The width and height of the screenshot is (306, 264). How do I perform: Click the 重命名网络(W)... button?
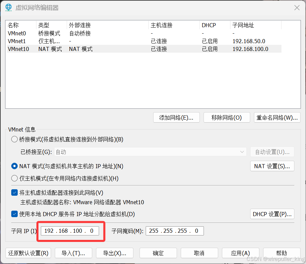tap(277, 118)
